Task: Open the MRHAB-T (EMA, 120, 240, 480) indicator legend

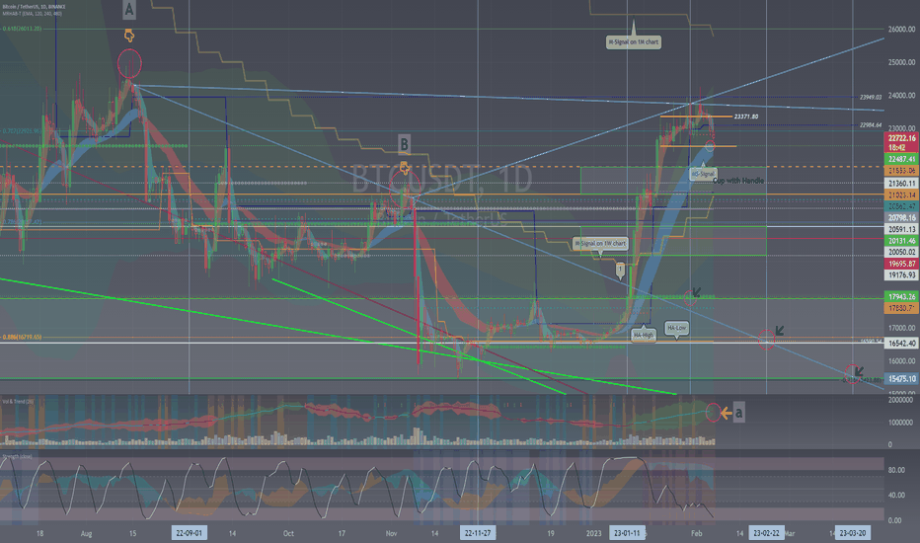Action: (32, 13)
